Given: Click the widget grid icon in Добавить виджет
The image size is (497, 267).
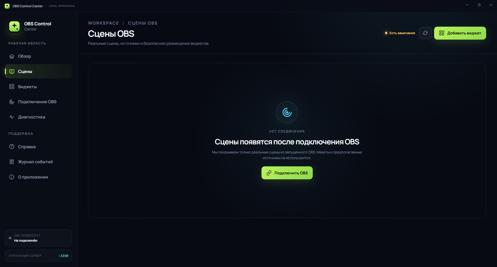Looking at the screenshot, I should click(442, 33).
